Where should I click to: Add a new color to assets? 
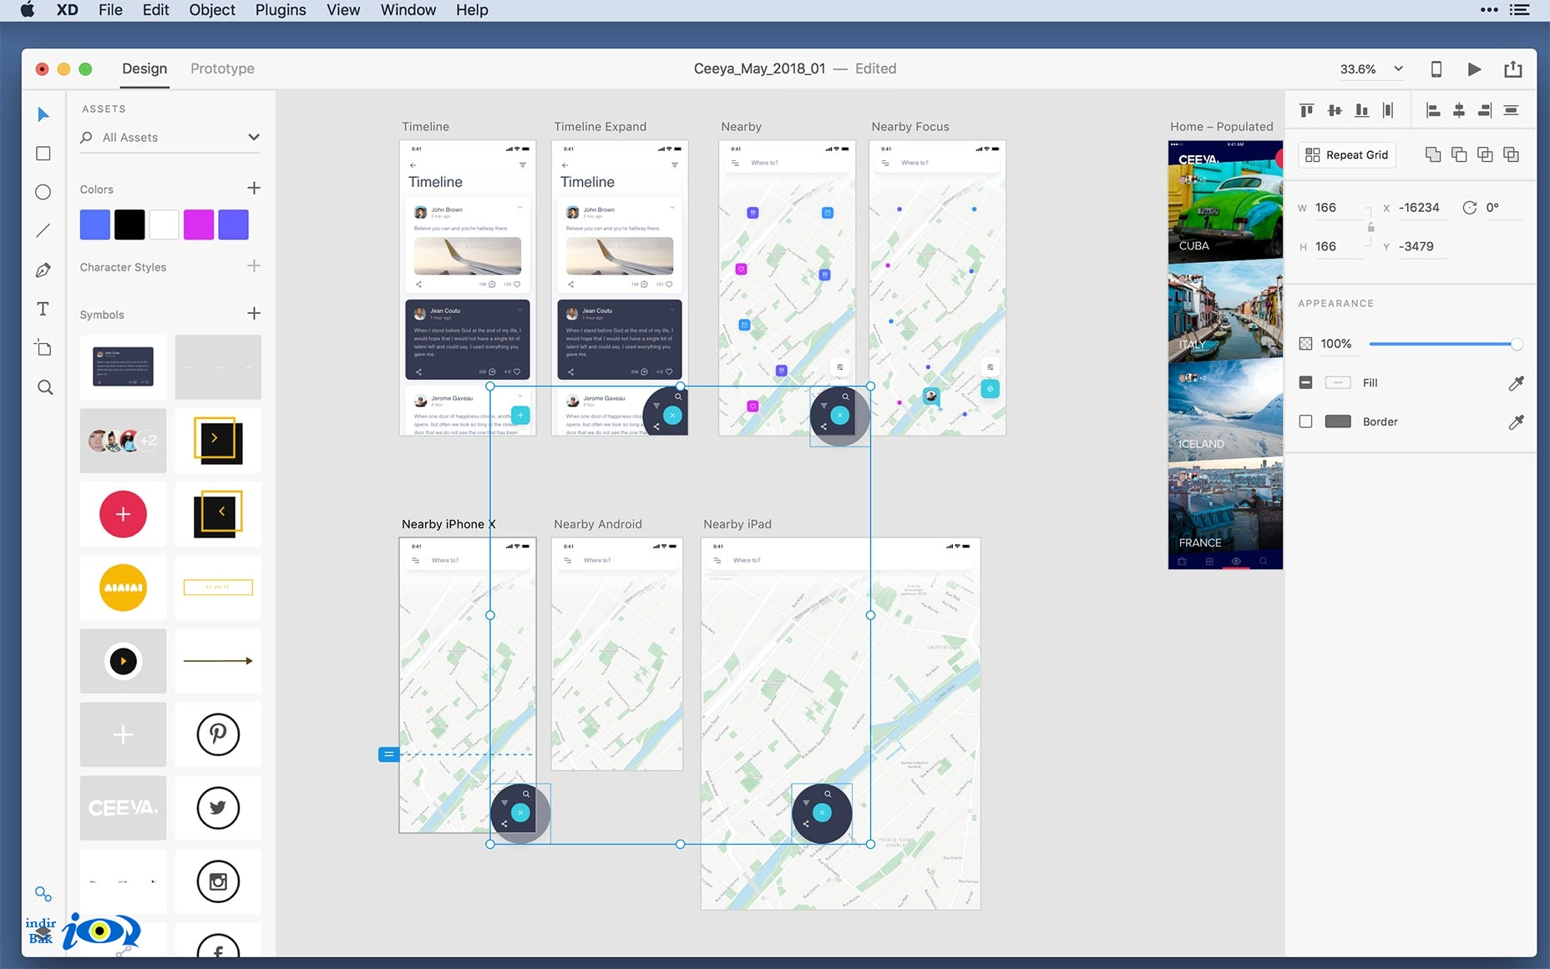tap(254, 189)
